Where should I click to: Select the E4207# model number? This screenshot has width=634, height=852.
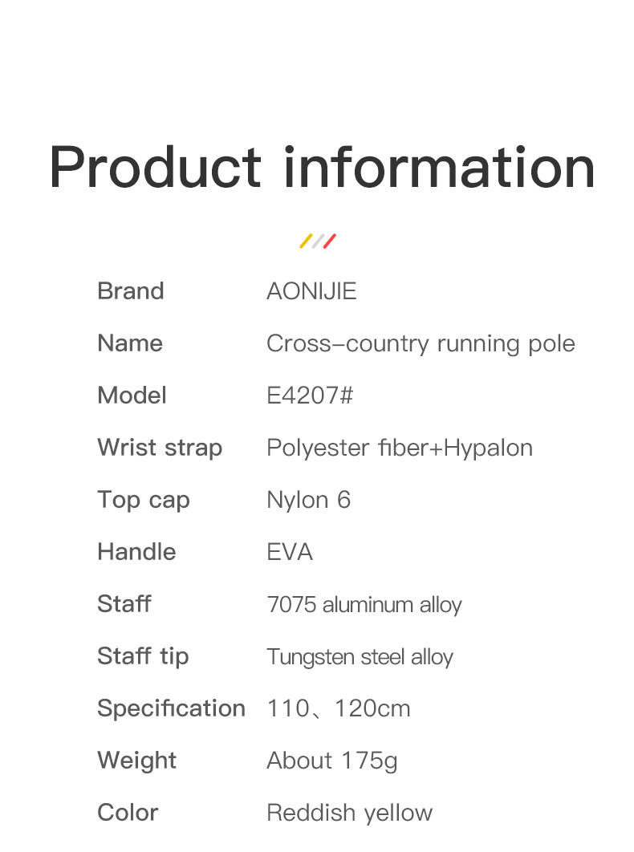(x=310, y=396)
